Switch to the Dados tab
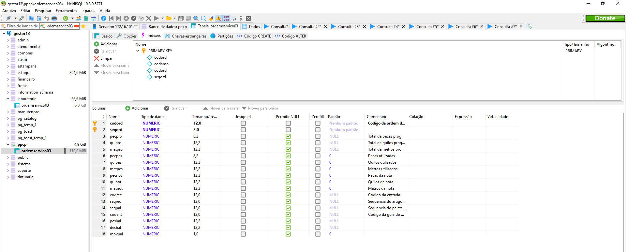This screenshot has width=626, height=252. (251, 26)
